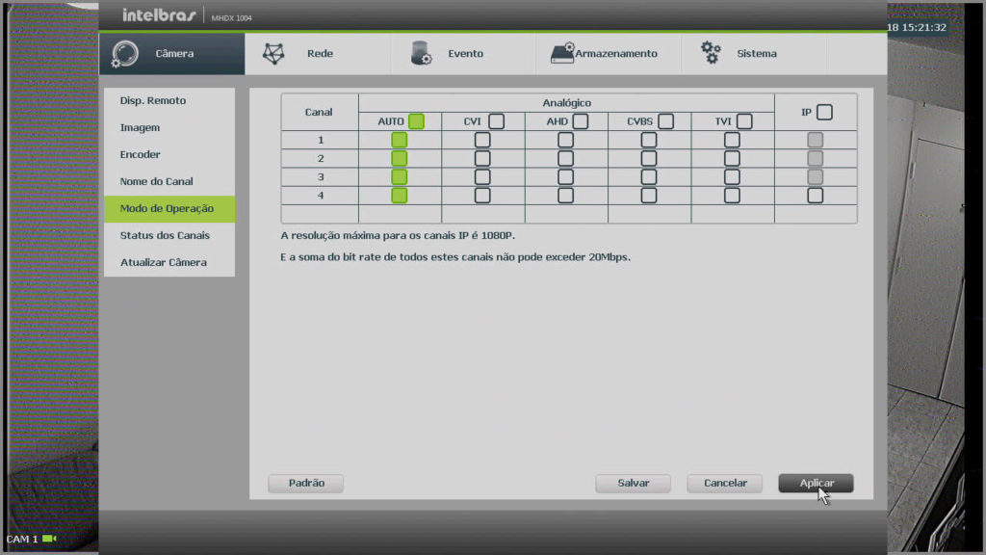Check AHD for channel 3
Screen dimensions: 986x555
pyautogui.click(x=565, y=177)
